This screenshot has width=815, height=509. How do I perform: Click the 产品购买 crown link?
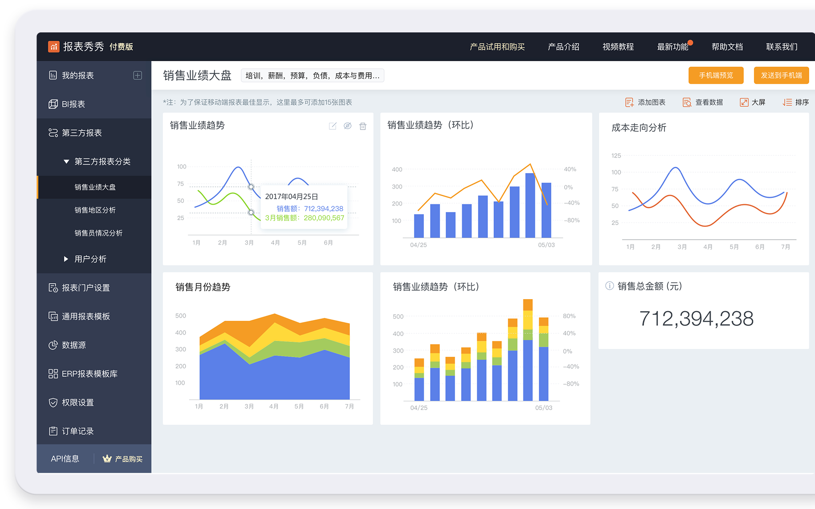point(123,459)
